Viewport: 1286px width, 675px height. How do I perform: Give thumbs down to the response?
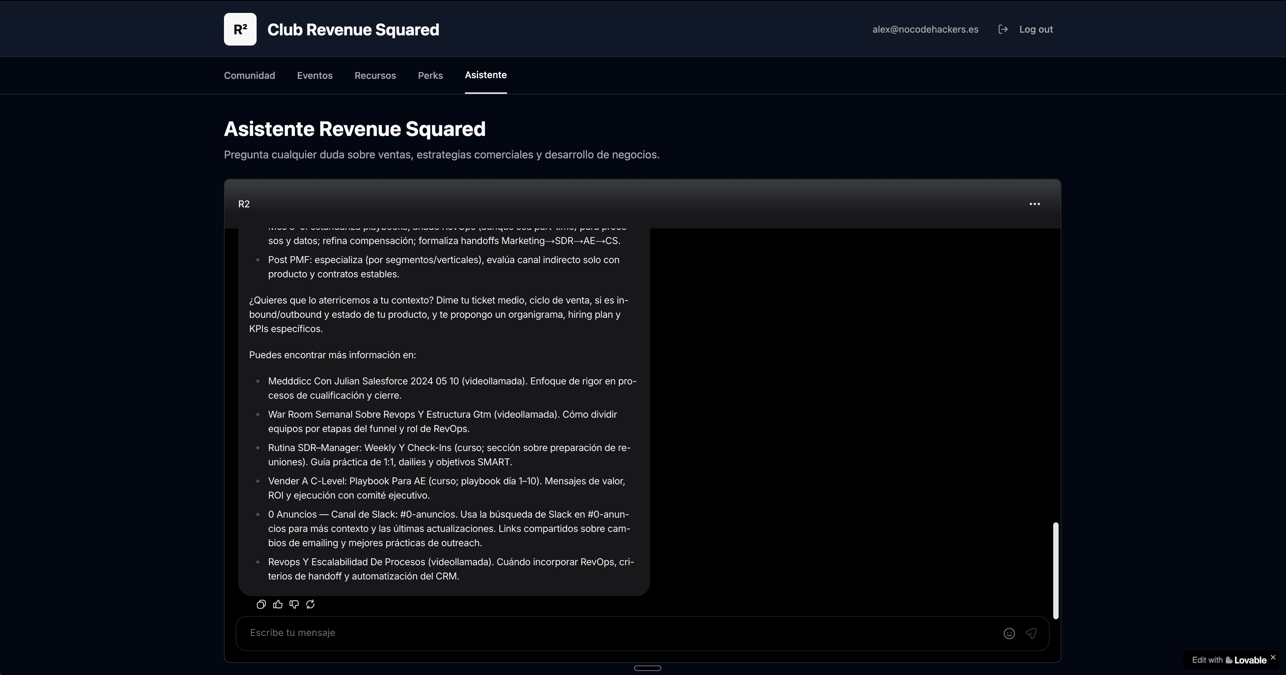click(x=294, y=605)
